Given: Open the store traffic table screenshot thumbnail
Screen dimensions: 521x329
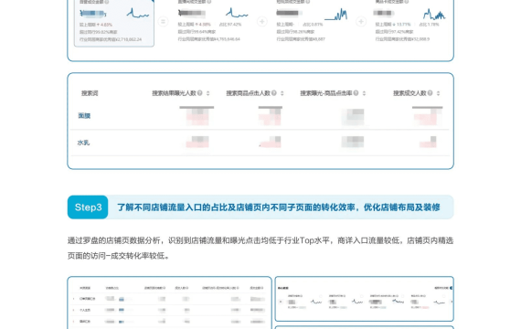Looking at the screenshot, I should tap(169, 302).
